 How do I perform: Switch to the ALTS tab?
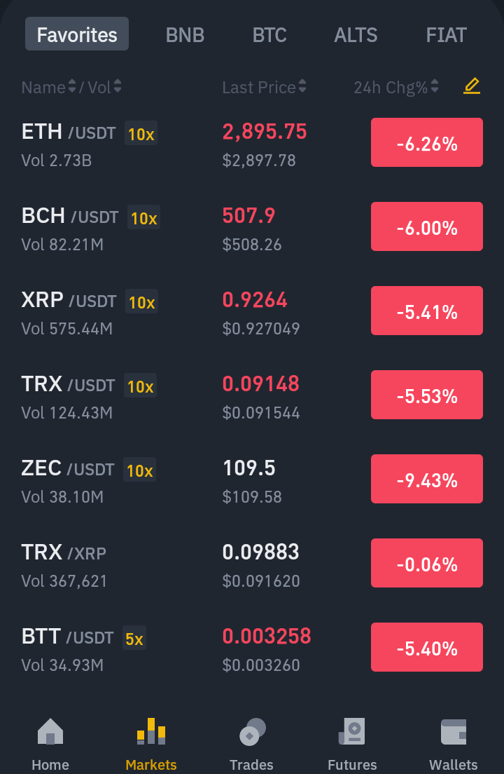coord(356,34)
